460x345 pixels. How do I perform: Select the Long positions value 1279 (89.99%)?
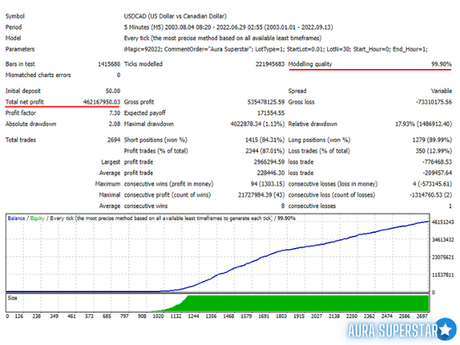432,140
